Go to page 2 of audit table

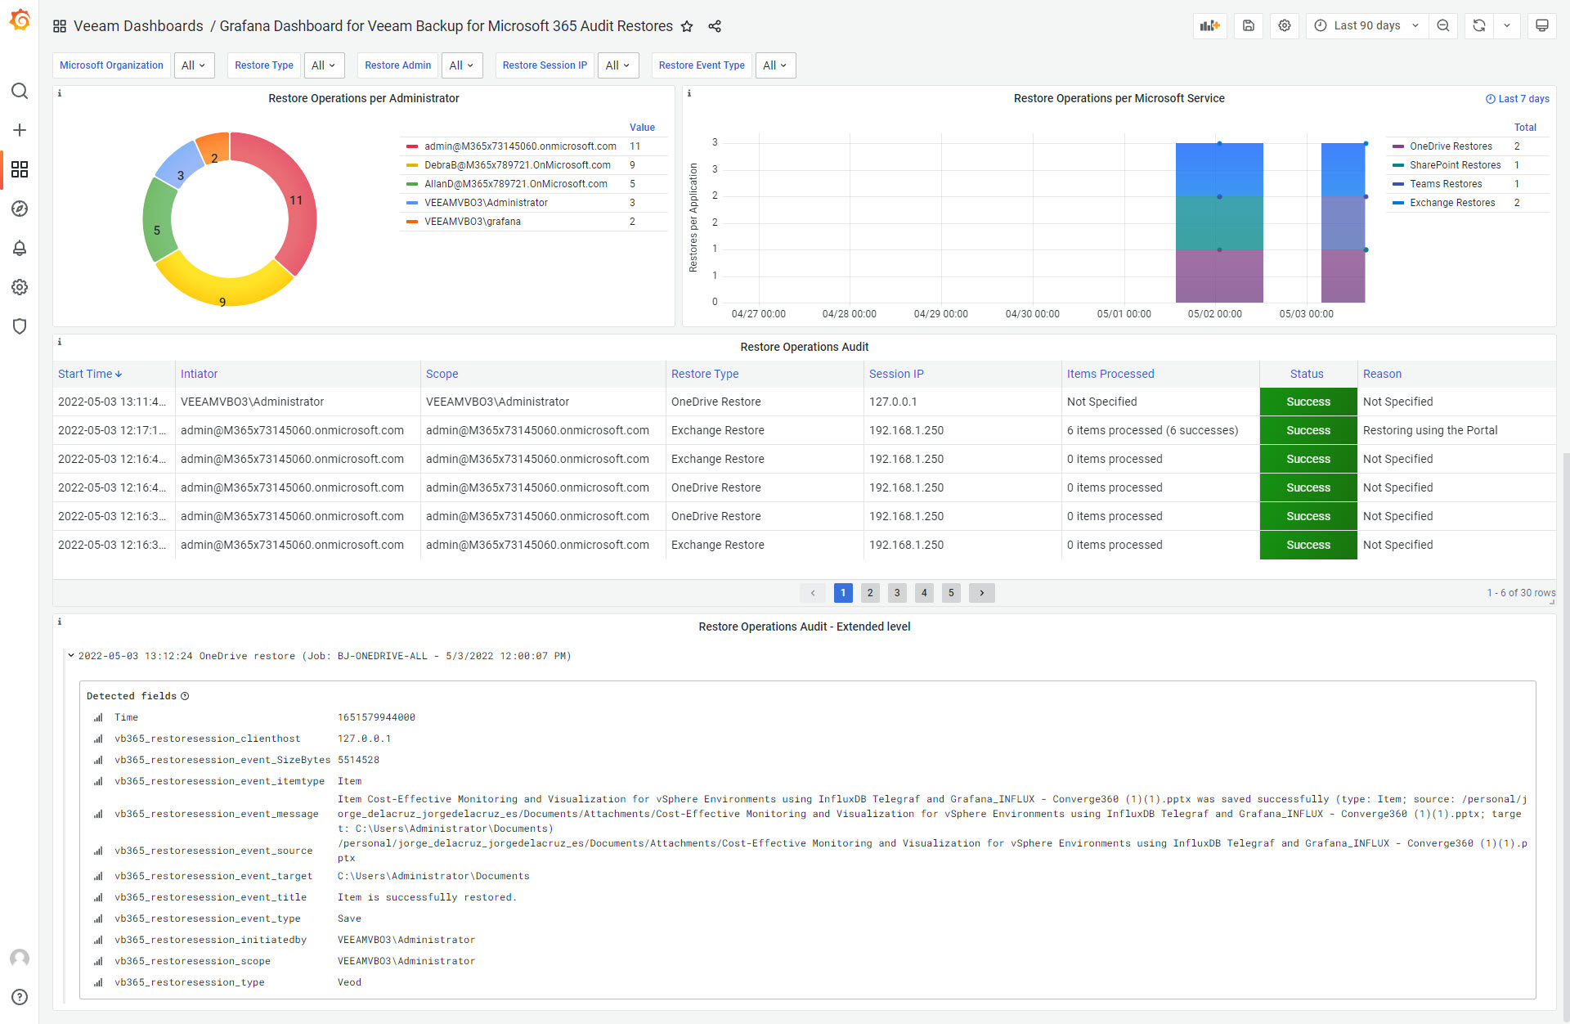pyautogui.click(x=870, y=593)
